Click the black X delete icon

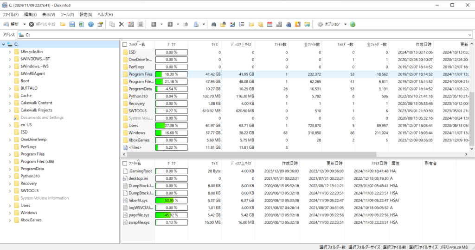[x=121, y=24]
